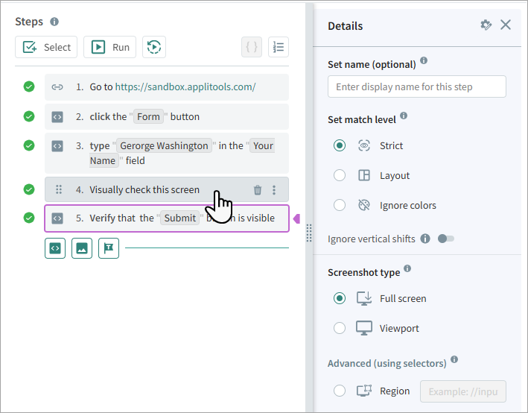The height and width of the screenshot is (413, 528).
Task: Toggle the Ignore vertical shifts switch
Action: (x=446, y=239)
